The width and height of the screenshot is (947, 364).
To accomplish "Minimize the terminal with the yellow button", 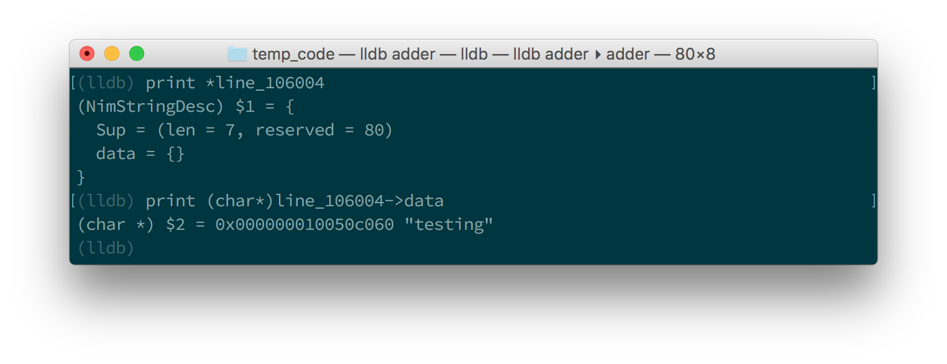I will (x=112, y=54).
